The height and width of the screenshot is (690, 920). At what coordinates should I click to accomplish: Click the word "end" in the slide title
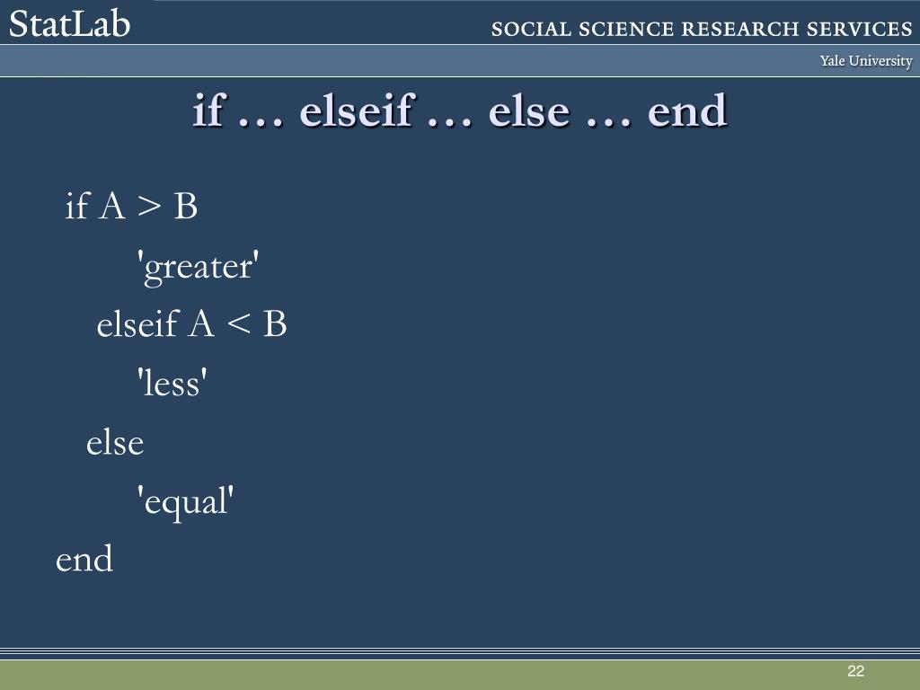687,111
